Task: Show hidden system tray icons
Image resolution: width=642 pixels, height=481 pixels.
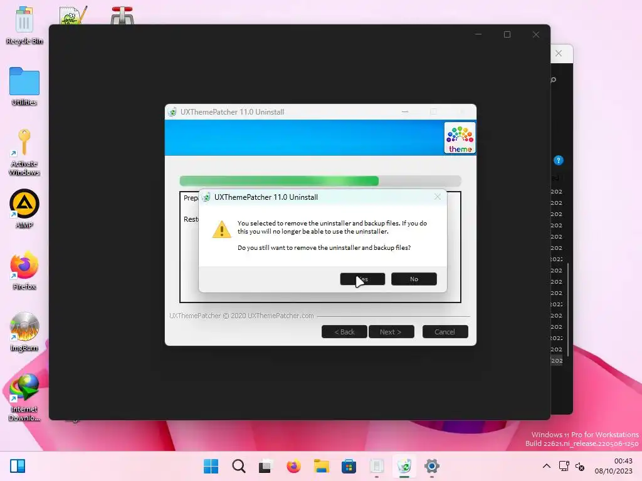Action: [547, 466]
